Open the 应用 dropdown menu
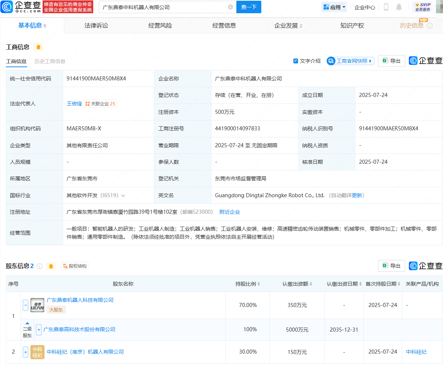The width and height of the screenshot is (443, 365). coord(334,7)
